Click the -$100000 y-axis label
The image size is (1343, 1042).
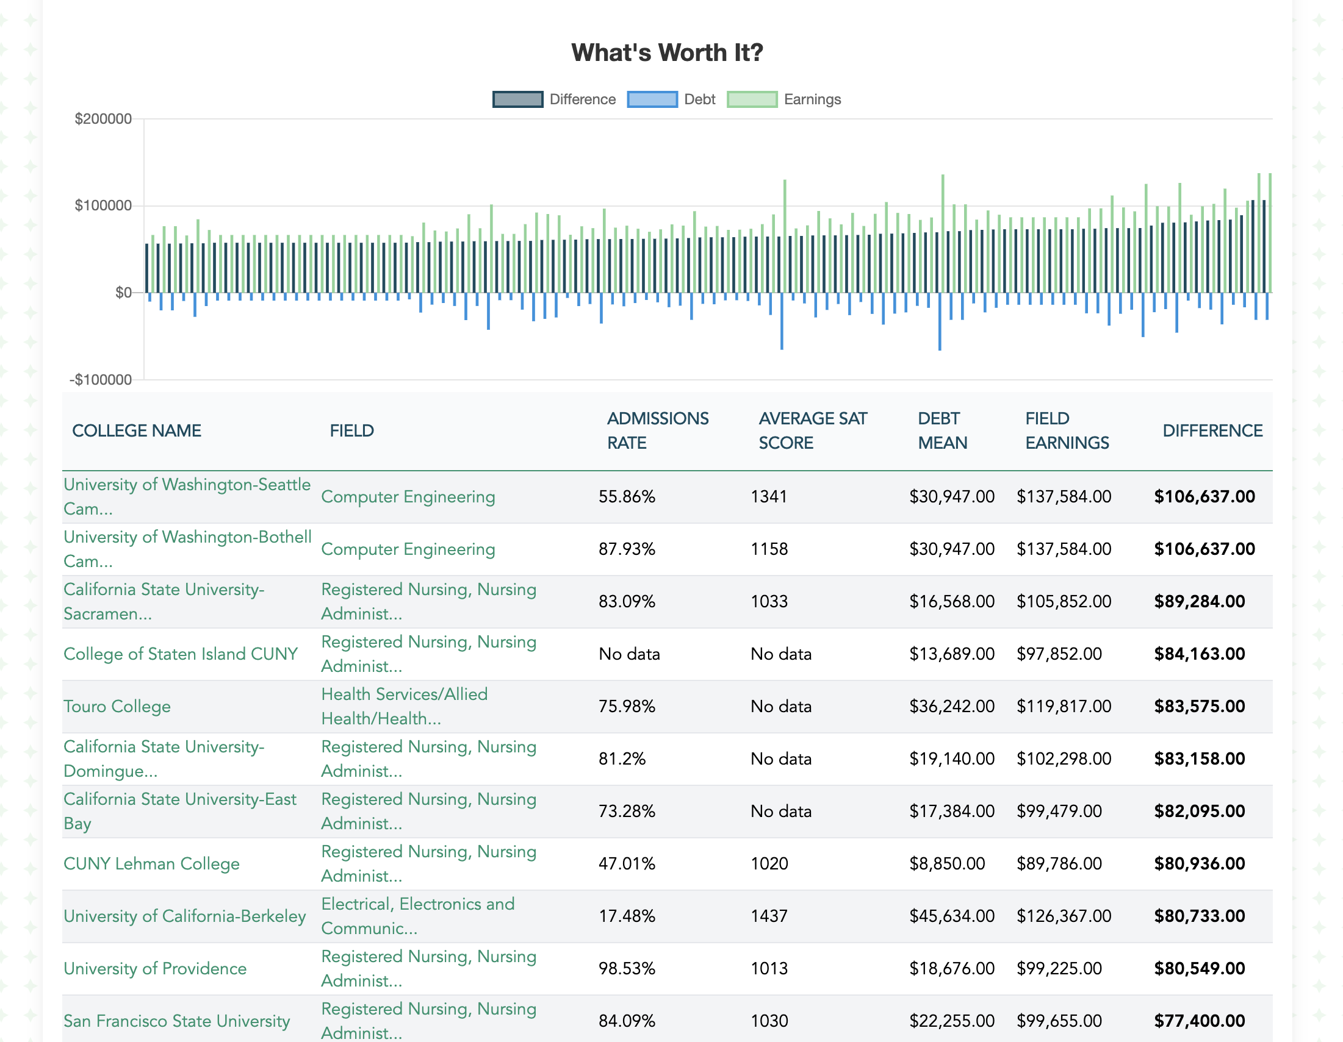[x=101, y=380]
